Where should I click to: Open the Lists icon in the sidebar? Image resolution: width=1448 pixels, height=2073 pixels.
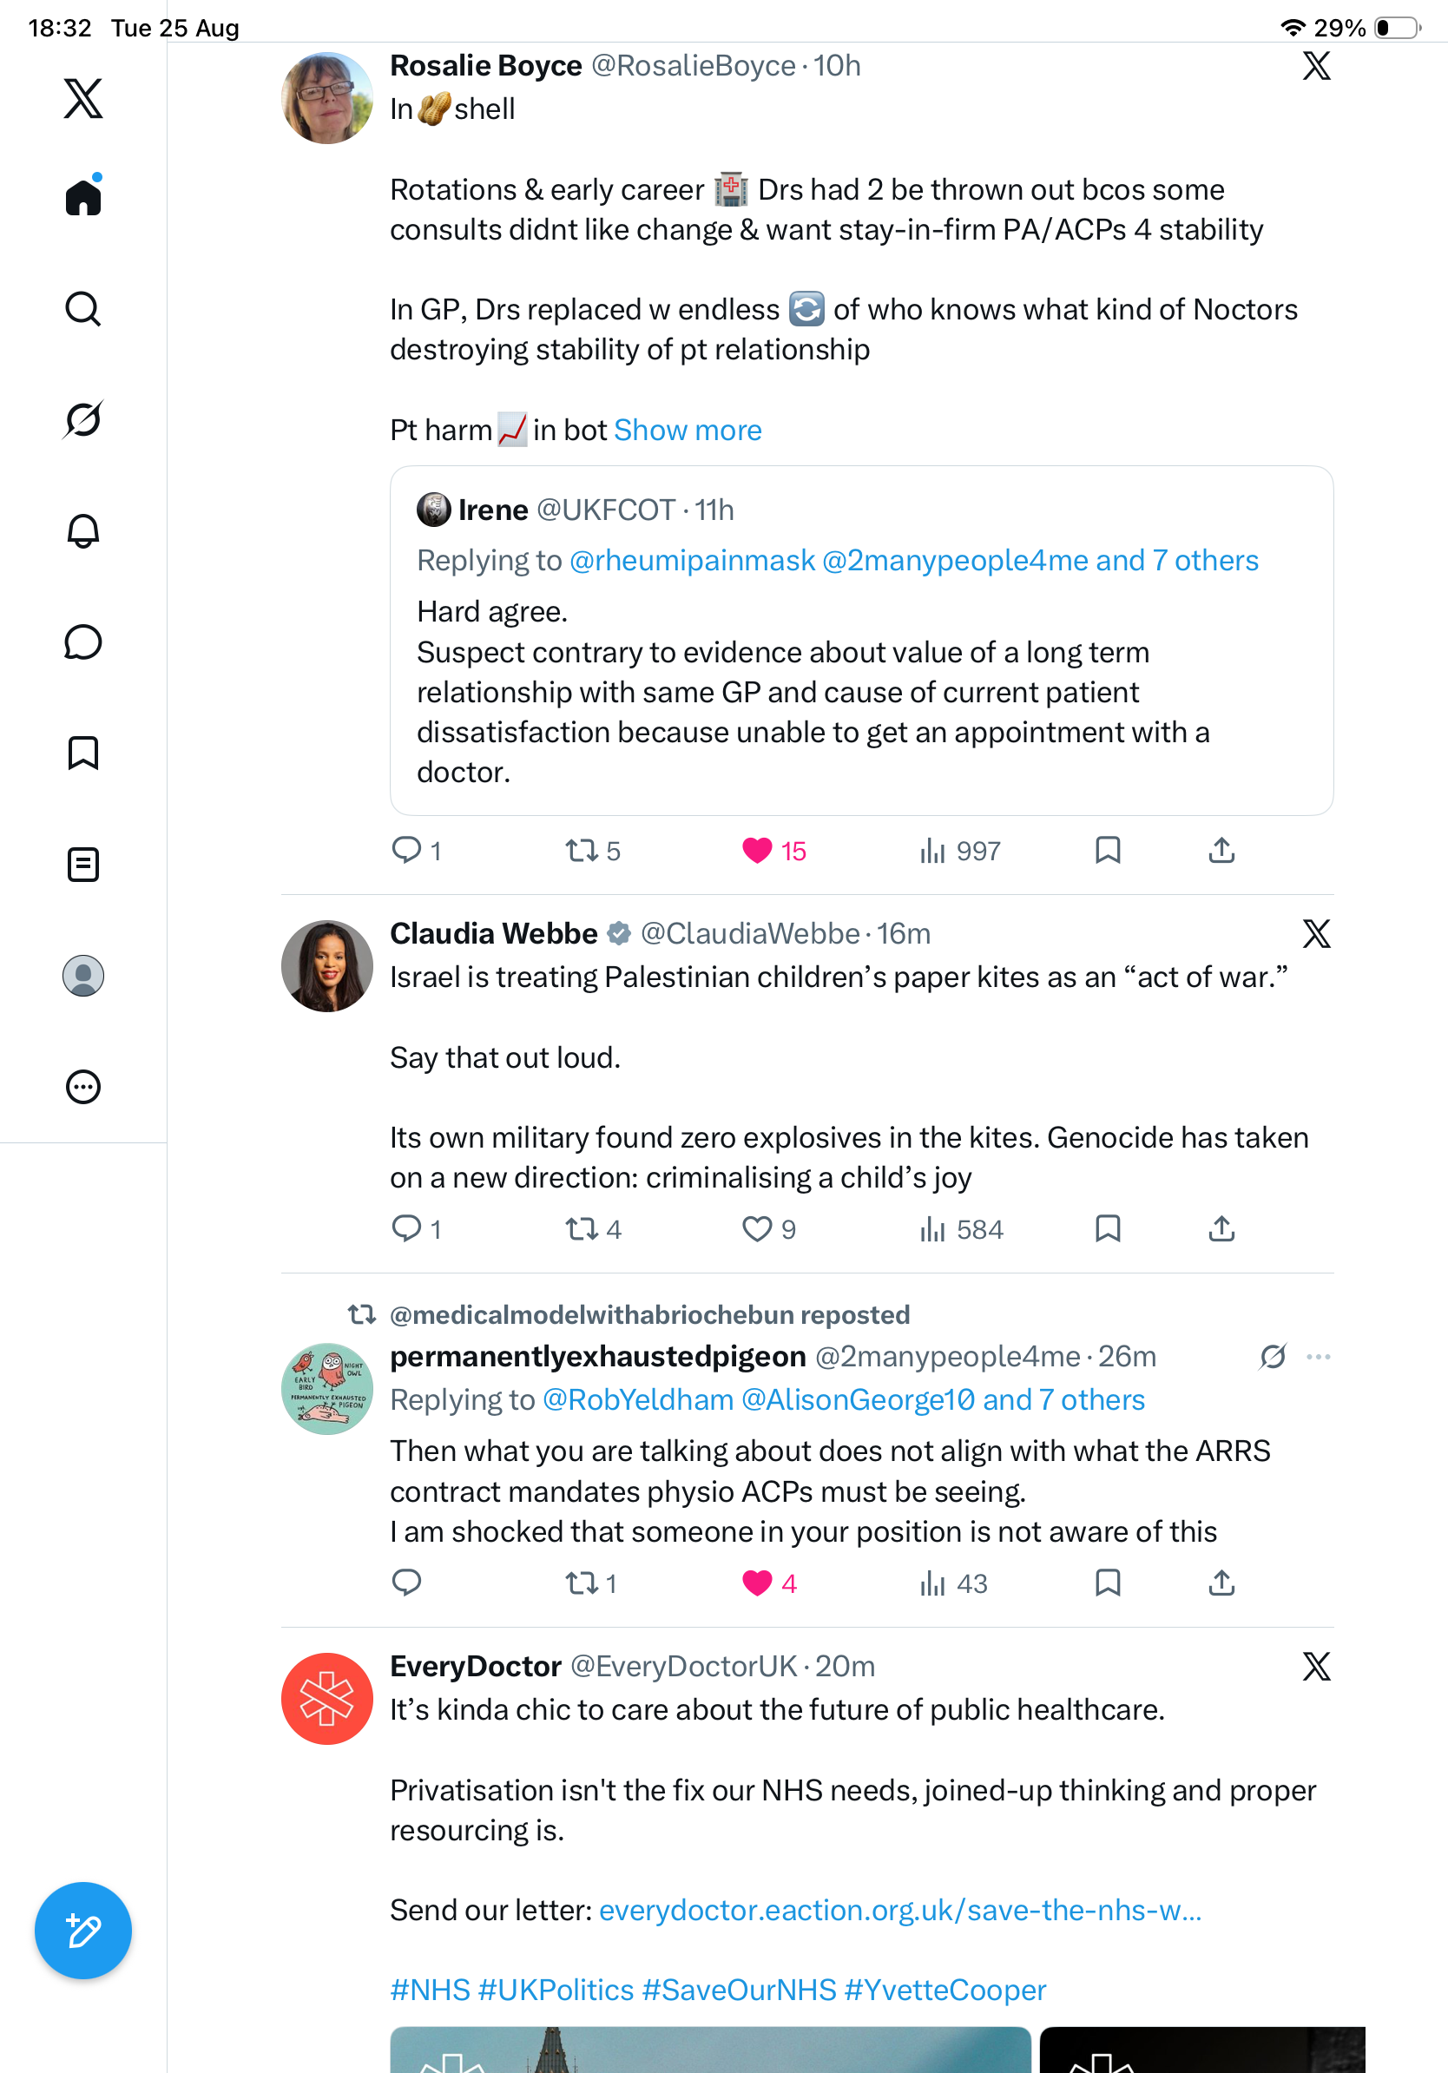point(83,864)
